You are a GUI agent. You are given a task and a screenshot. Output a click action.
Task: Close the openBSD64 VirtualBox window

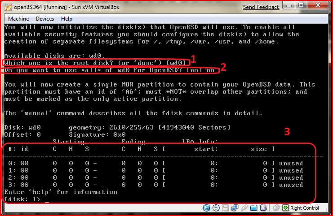318,5
